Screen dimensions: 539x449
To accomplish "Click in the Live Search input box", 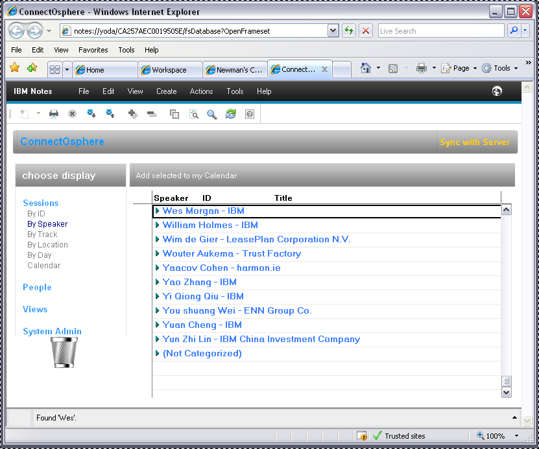I will click(440, 30).
